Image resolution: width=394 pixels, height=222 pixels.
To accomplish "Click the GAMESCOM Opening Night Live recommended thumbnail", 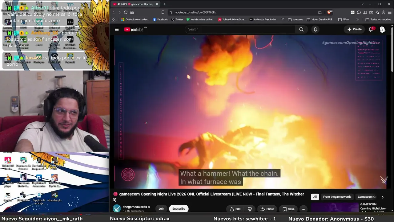I will 335,208.
